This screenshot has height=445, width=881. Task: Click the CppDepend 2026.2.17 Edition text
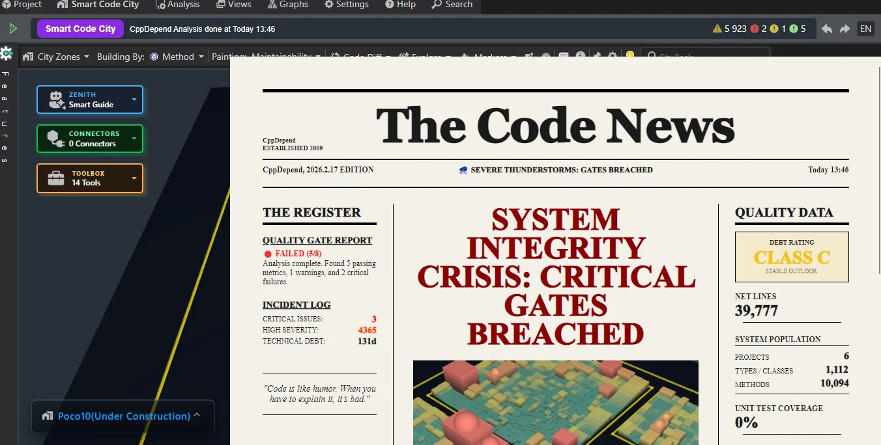tap(318, 170)
